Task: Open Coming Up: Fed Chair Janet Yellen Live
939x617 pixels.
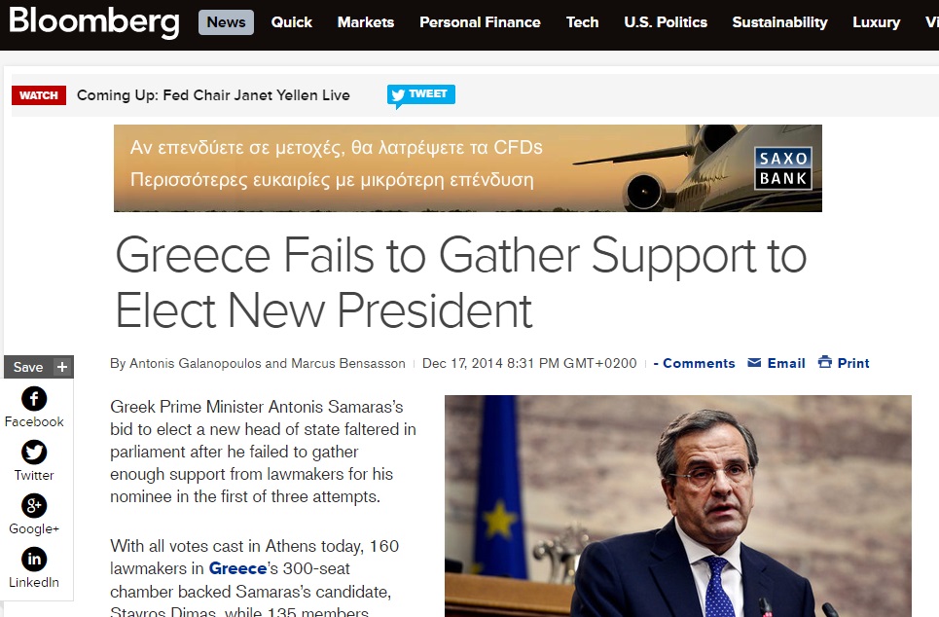Action: click(x=213, y=95)
